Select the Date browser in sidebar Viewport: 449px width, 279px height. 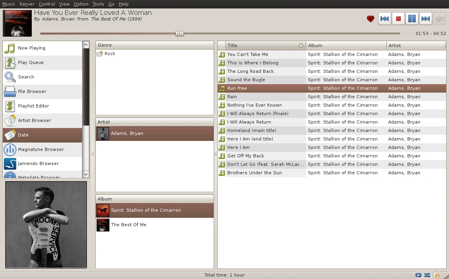tap(42, 135)
